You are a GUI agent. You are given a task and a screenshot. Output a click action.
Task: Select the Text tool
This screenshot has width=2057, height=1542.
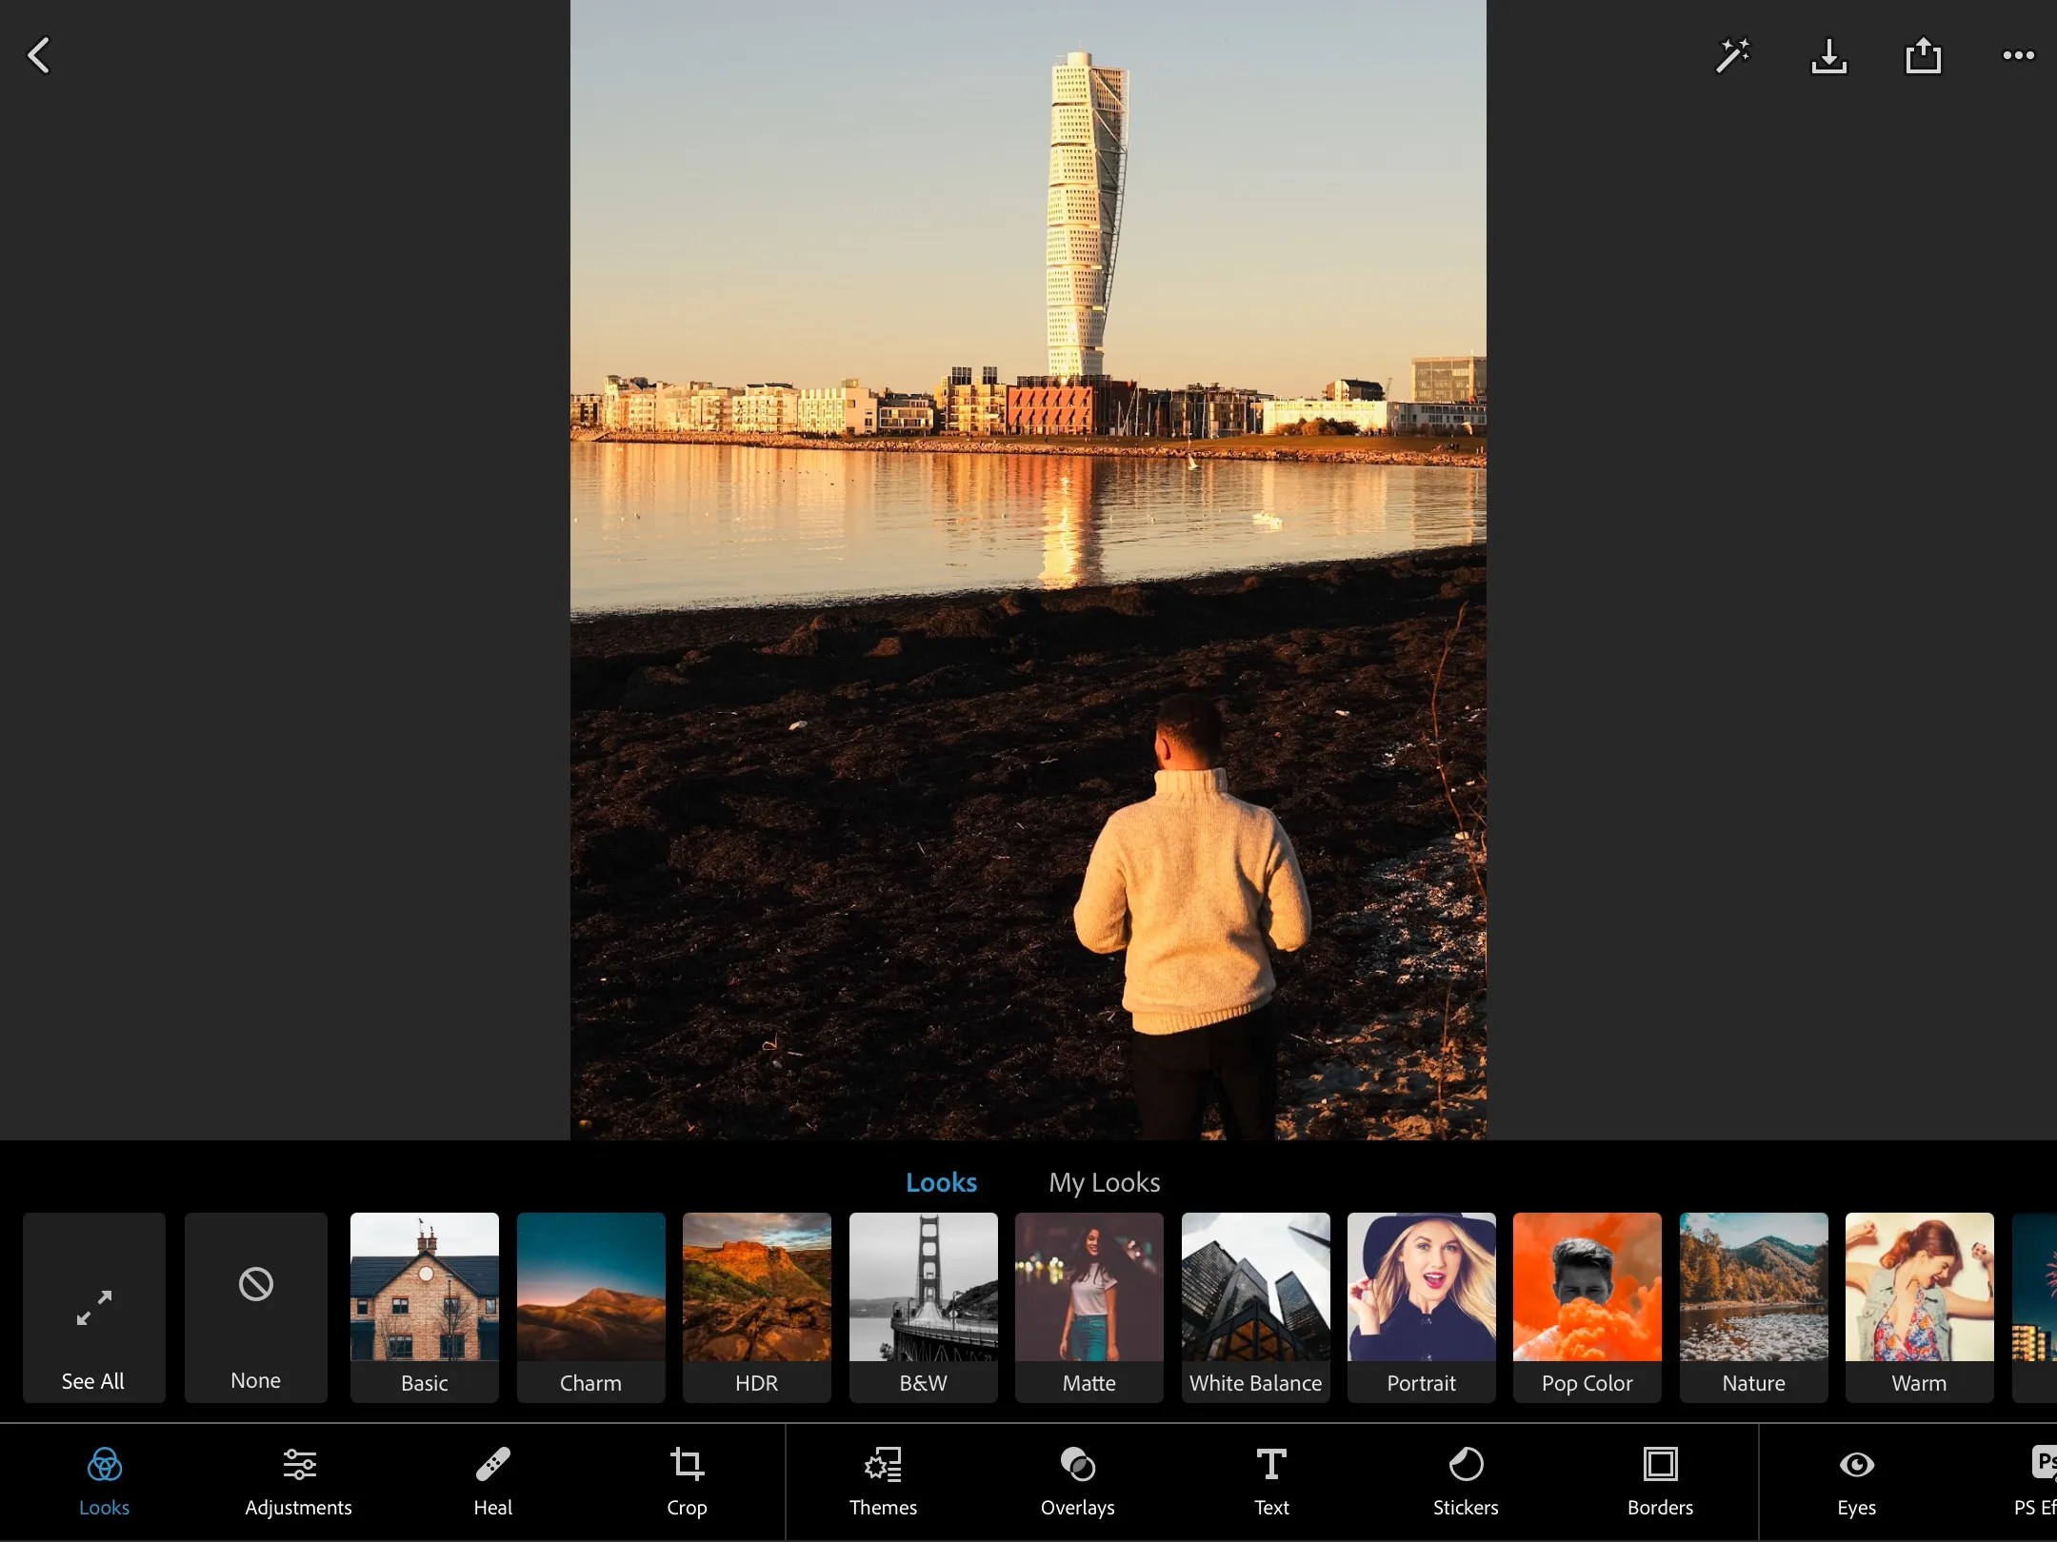tap(1270, 1480)
